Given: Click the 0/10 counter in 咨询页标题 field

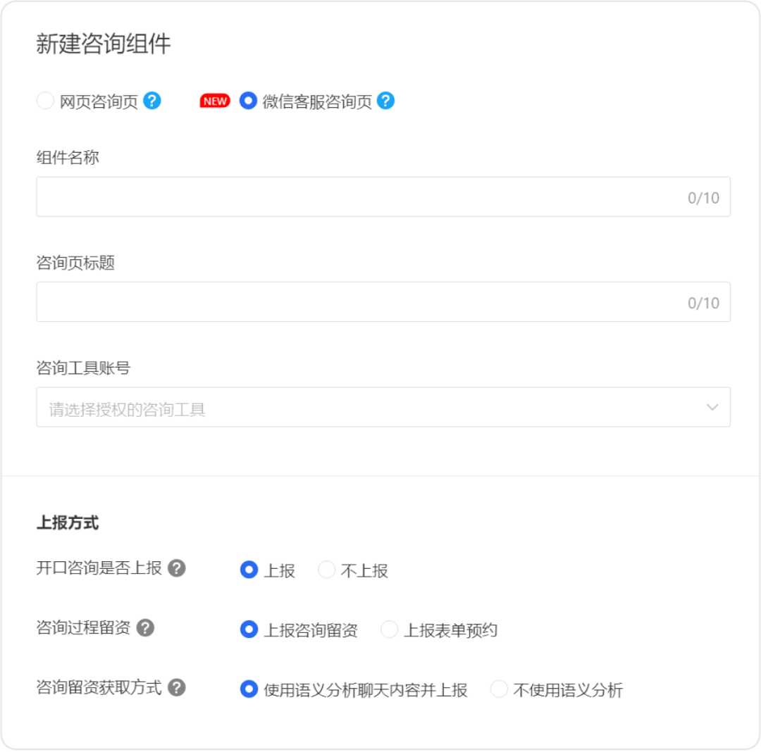Looking at the screenshot, I should tap(703, 303).
